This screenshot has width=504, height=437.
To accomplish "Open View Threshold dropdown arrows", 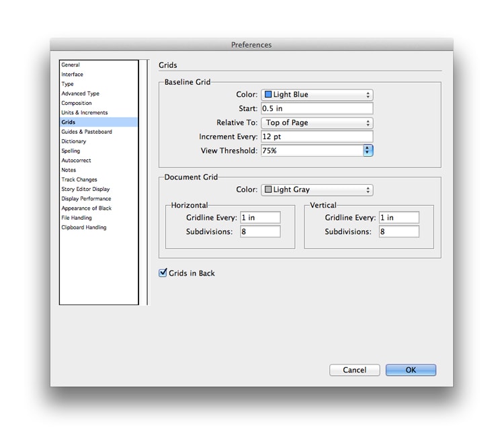I will (368, 151).
